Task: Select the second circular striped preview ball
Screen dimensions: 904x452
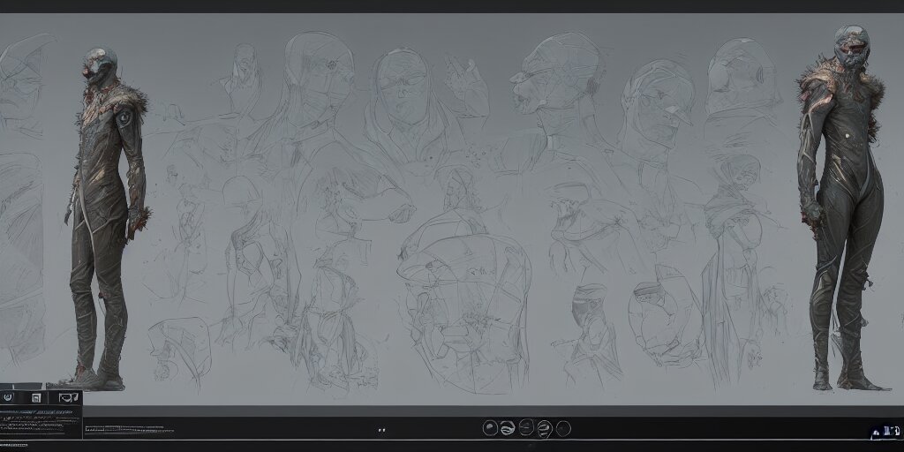Action: [x=508, y=428]
